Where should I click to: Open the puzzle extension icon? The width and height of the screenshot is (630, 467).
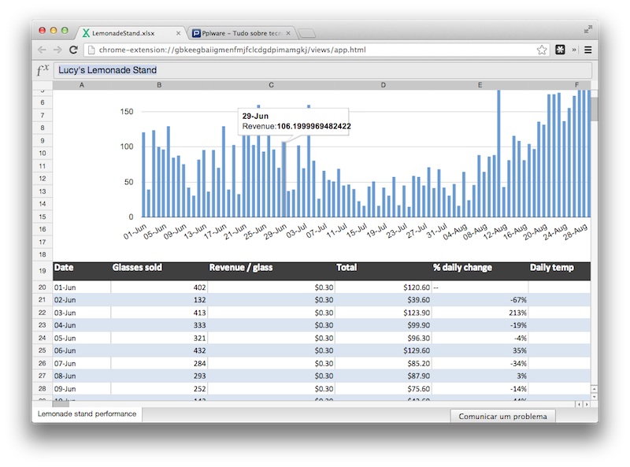click(560, 50)
